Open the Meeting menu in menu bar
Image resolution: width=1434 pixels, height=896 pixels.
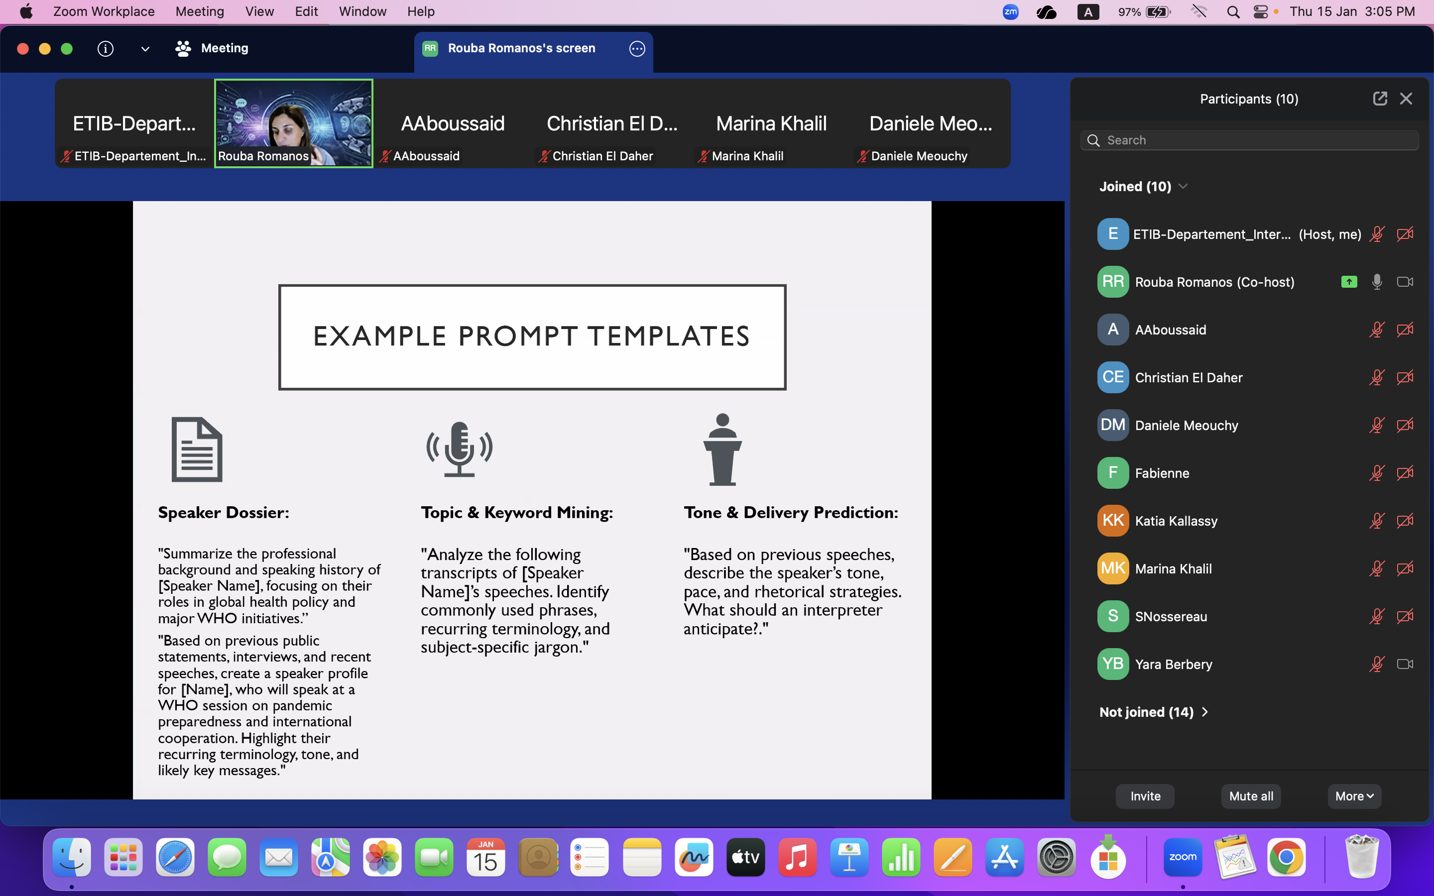[x=200, y=12]
